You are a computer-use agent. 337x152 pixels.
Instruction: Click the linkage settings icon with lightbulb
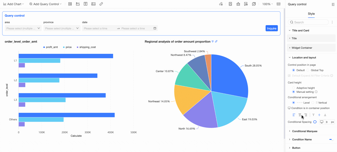click(221, 4)
